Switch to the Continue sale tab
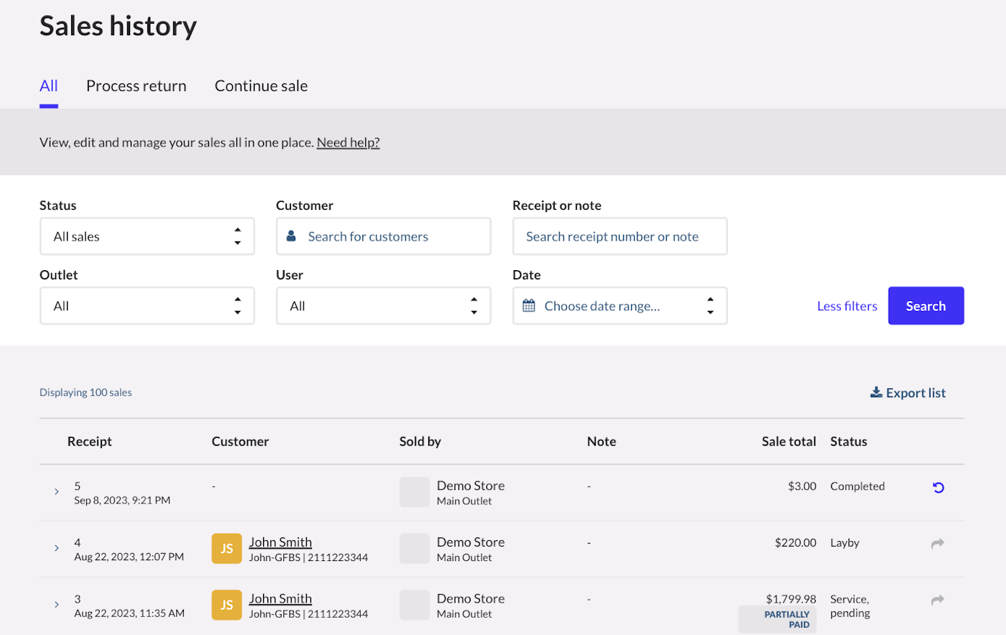 coord(261,86)
